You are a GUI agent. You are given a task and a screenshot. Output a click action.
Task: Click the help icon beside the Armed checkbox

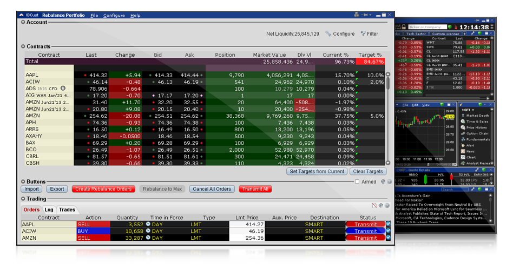(389, 181)
